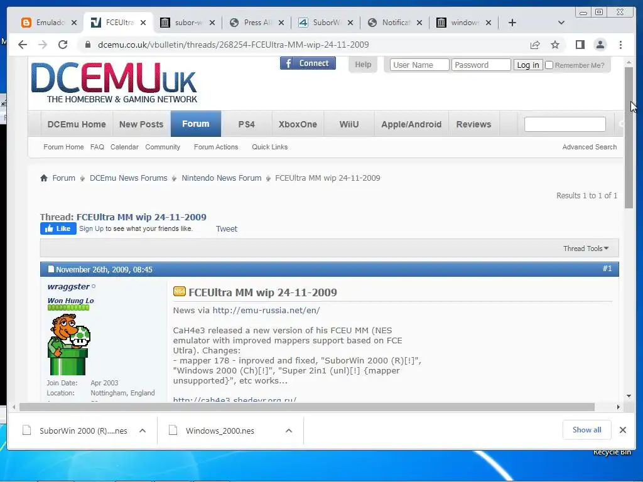
Task: Enable the Remember Me checkbox
Action: tap(549, 65)
